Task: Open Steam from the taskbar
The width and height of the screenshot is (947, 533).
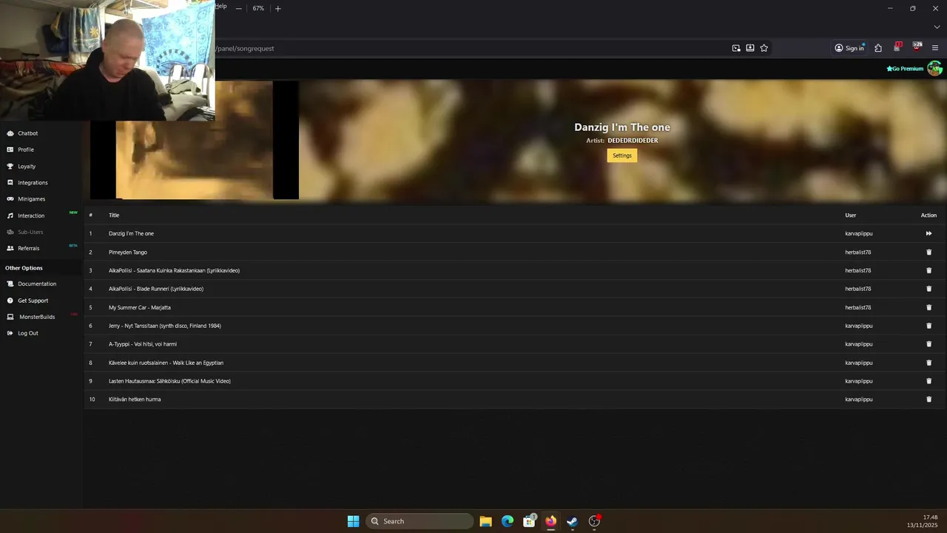Action: point(572,521)
